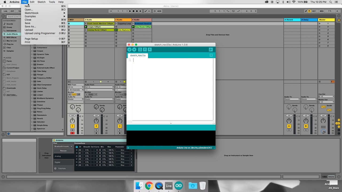Open the Trash in the Dock

203,186
